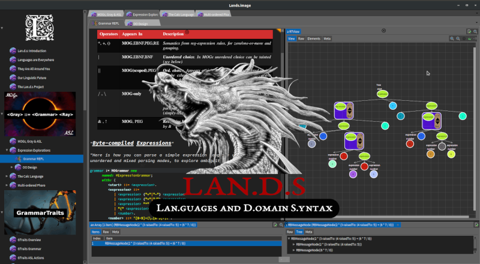480x264 pixels.
Task: Switch to Multi-ordered Pharo top tab
Action: [x=213, y=14]
